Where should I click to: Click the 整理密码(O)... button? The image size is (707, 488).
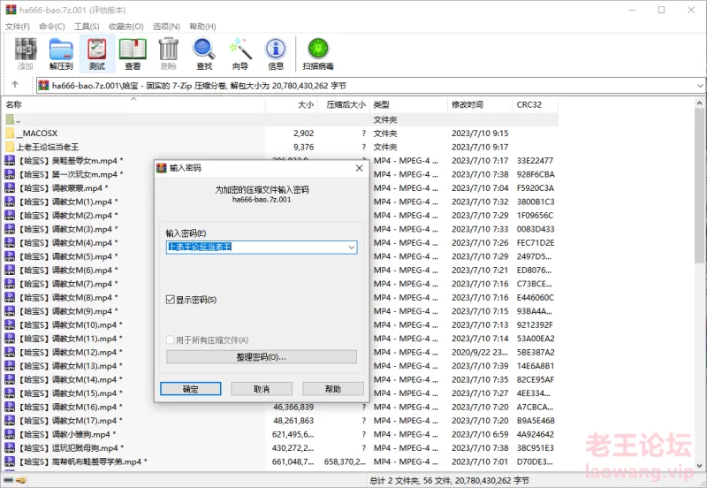pos(262,357)
